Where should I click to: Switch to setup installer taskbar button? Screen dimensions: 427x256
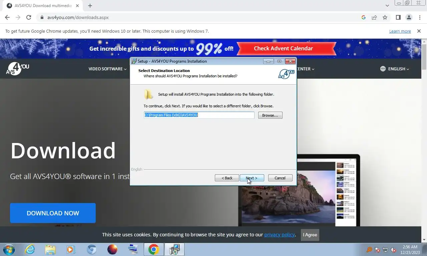point(174,249)
